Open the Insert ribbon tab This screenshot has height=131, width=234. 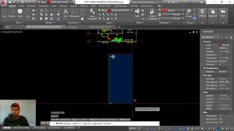pos(21,6)
